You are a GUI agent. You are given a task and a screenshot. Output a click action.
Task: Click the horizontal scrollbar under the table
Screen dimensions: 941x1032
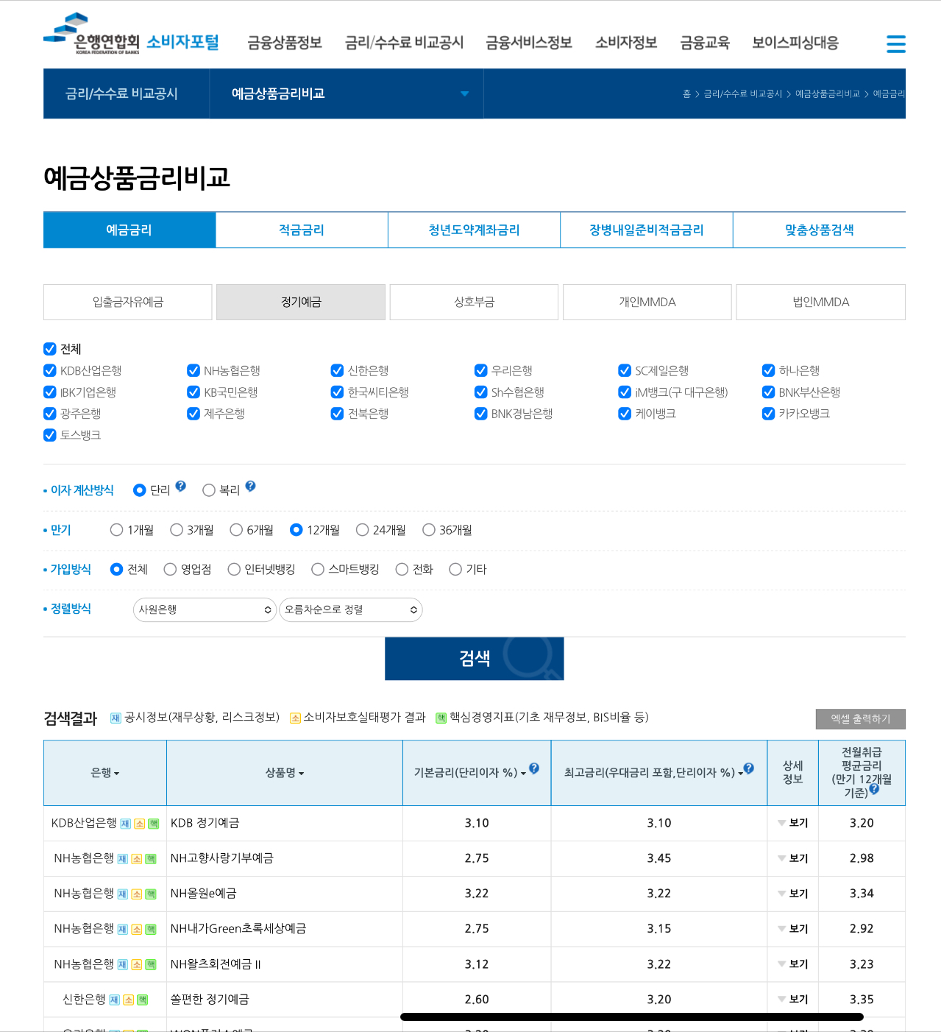632,1017
